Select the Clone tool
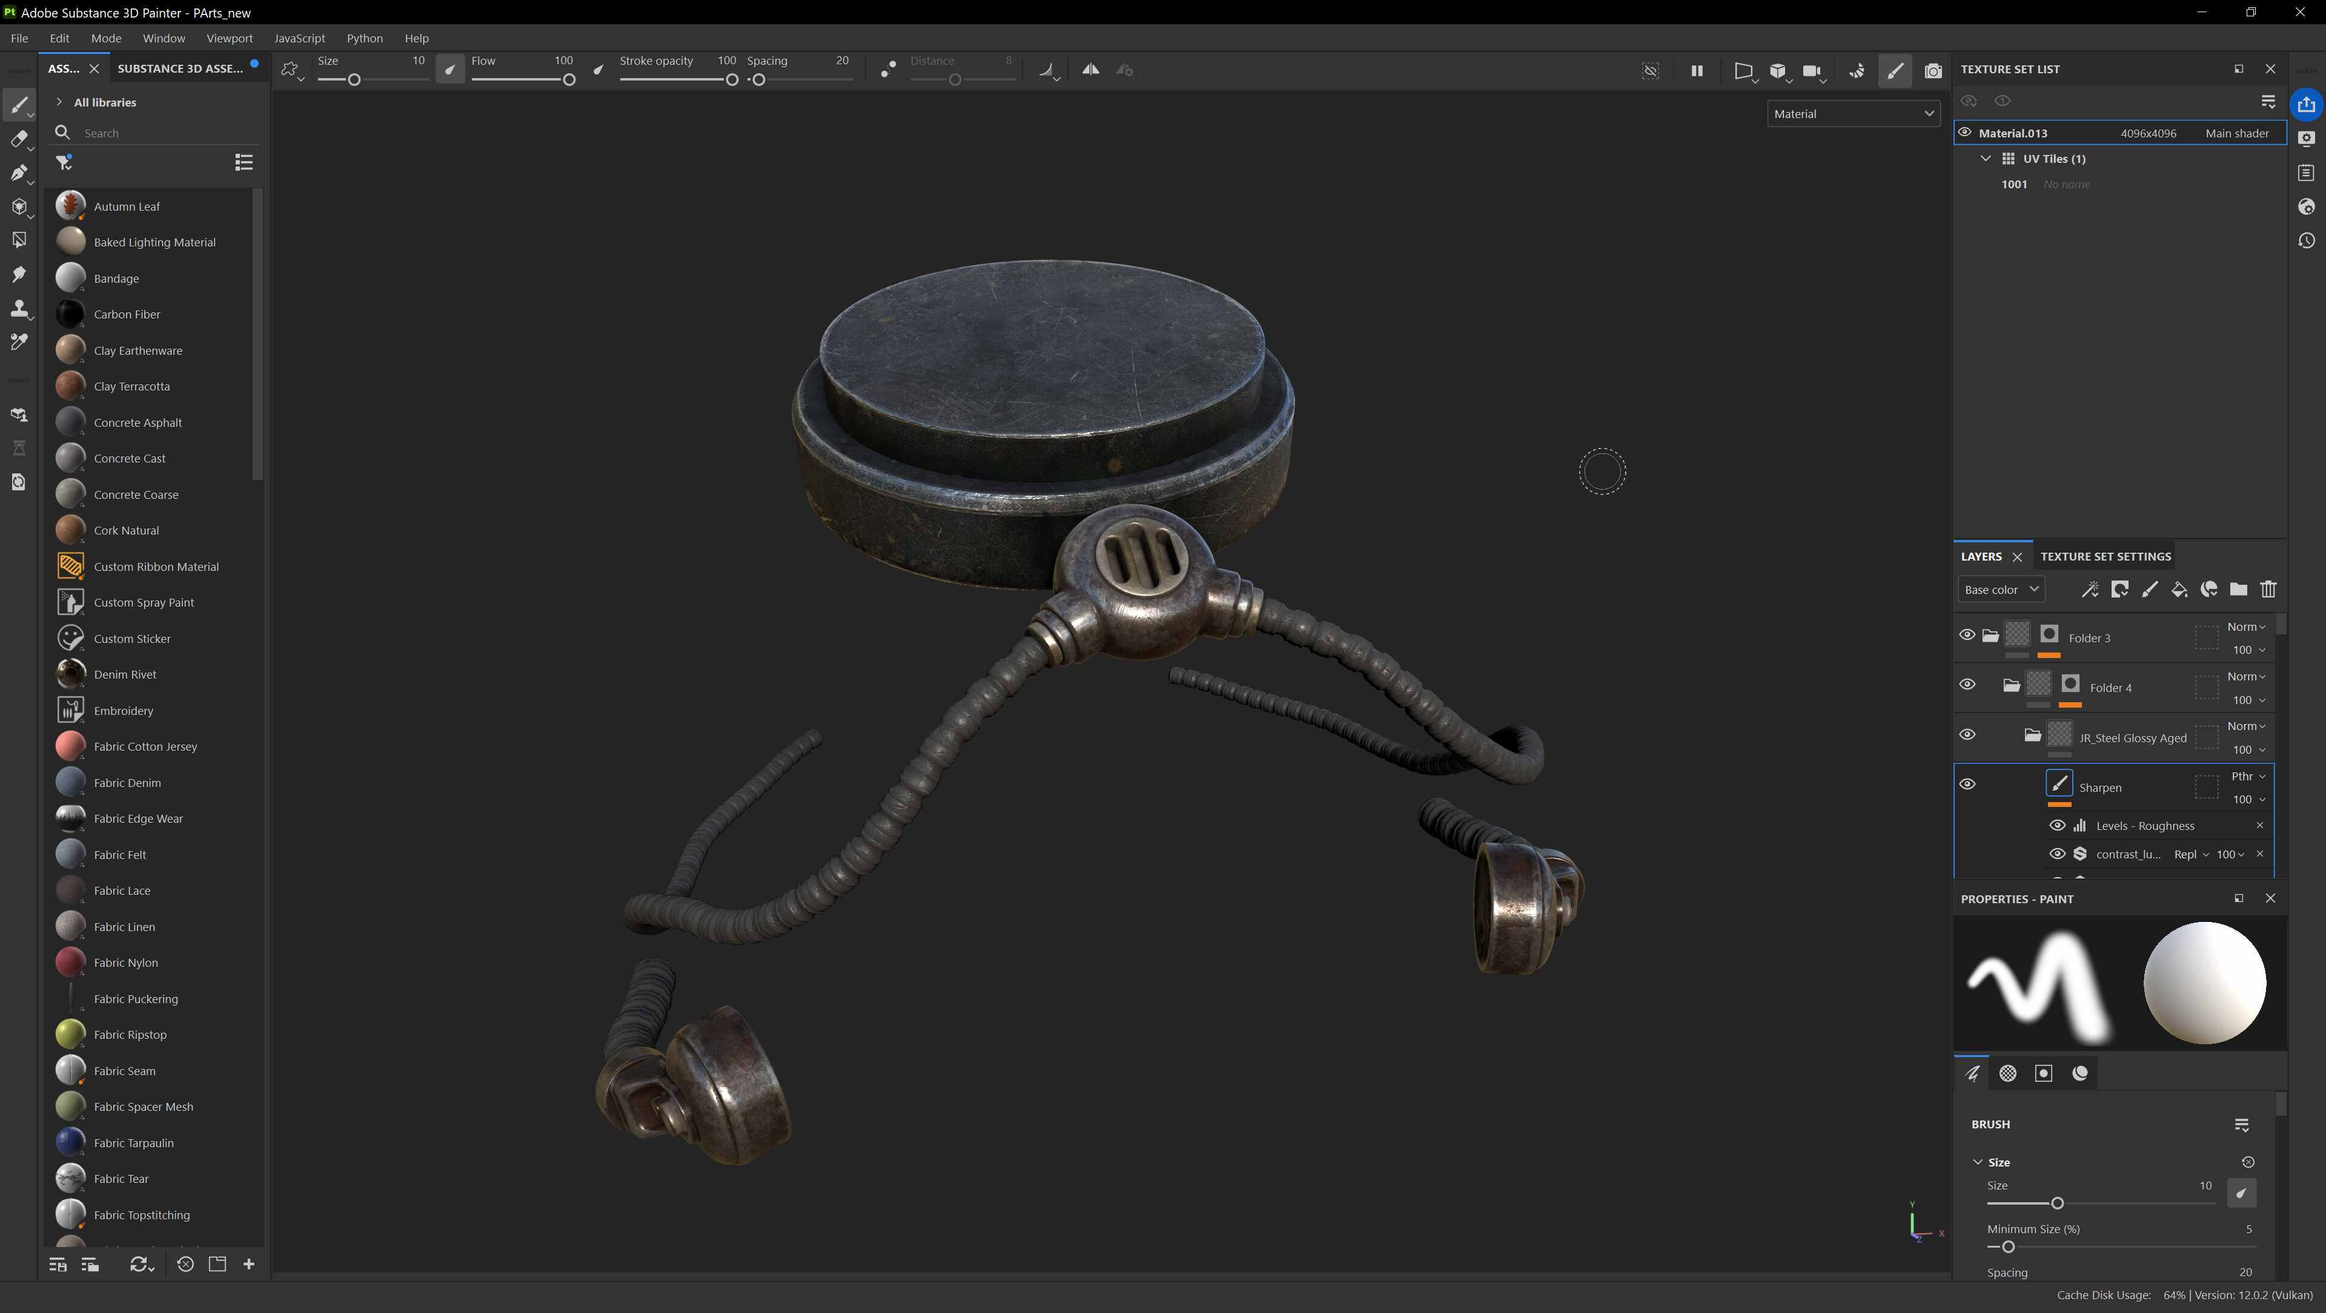 [18, 309]
